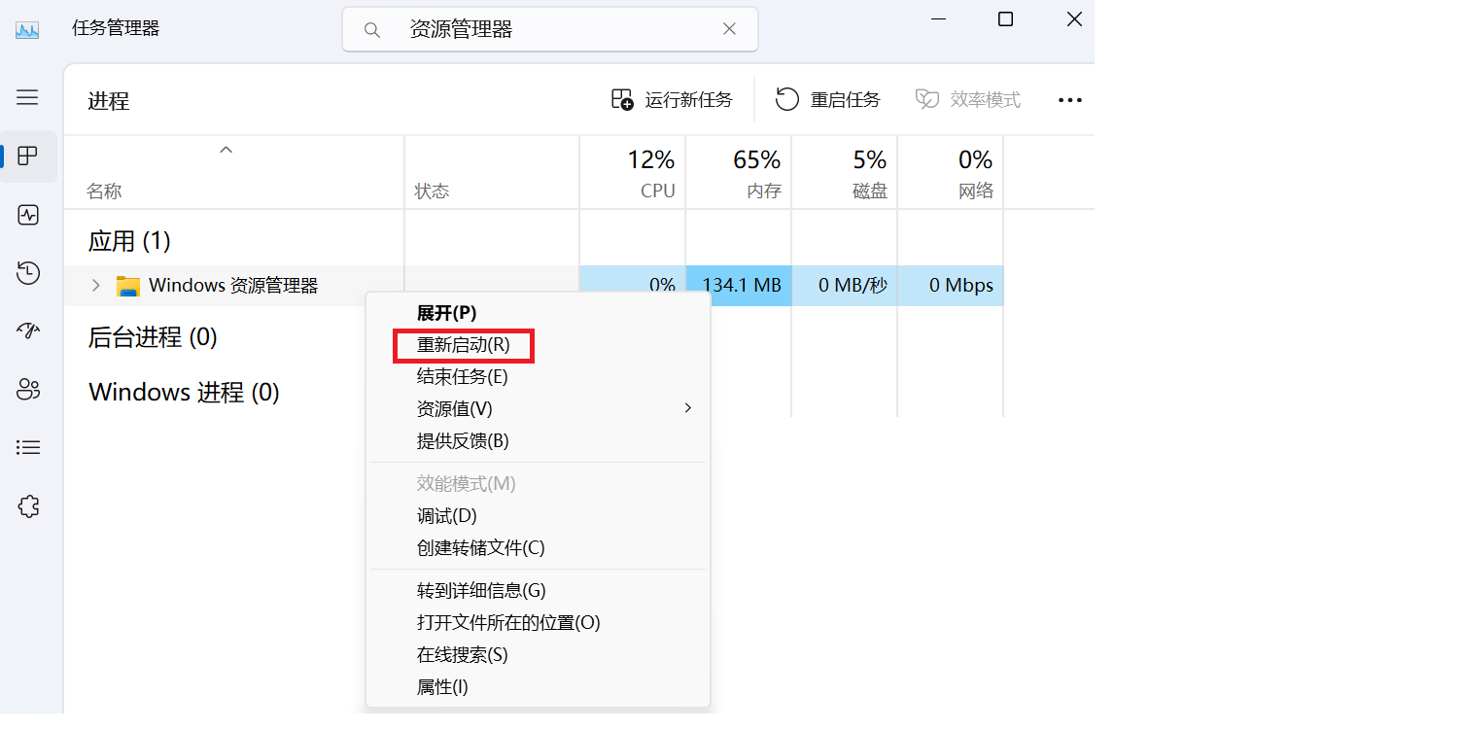This screenshot has height=730, width=1463.
Task: Click 效率模式 button
Action: 968,99
